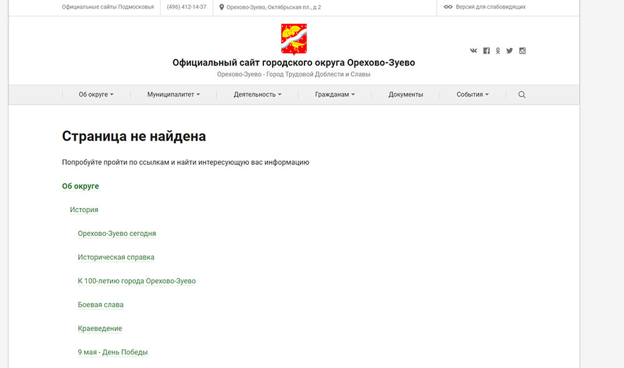Click the search magnifier icon
Screen dimensions: 624x368
click(522, 95)
